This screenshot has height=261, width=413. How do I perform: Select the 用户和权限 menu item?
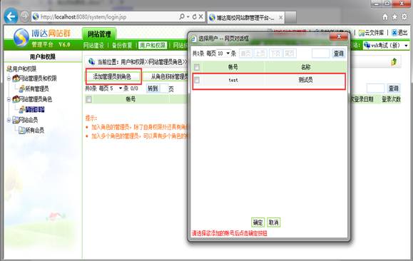(153, 46)
